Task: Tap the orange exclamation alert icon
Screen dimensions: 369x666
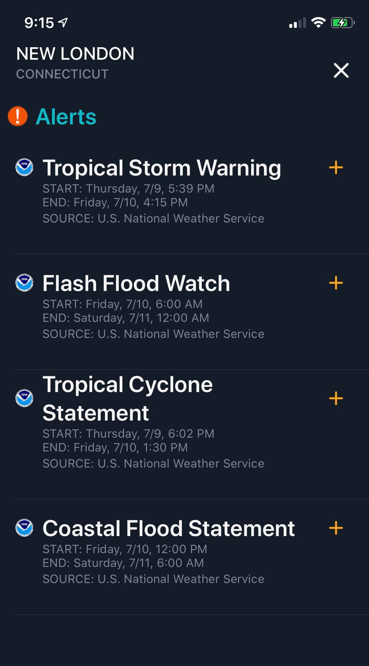Action: (x=18, y=116)
